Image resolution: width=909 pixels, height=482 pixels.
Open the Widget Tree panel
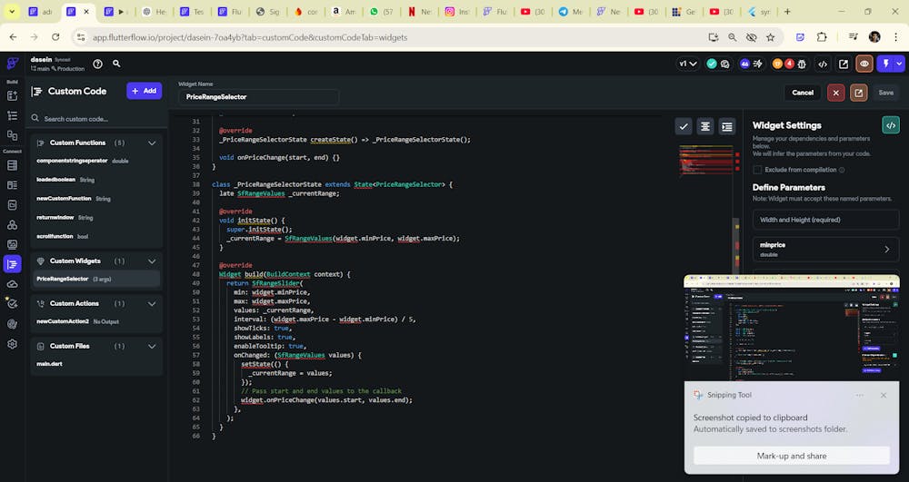[x=12, y=115]
